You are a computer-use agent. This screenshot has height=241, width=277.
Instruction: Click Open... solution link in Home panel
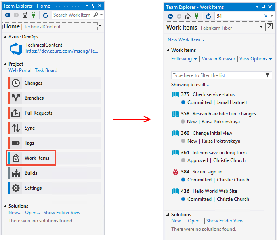point(32,213)
